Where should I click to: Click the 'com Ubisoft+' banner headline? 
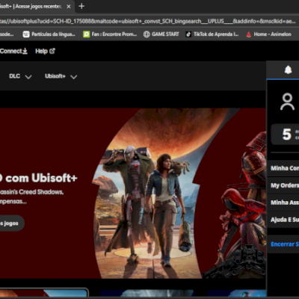tap(39, 178)
